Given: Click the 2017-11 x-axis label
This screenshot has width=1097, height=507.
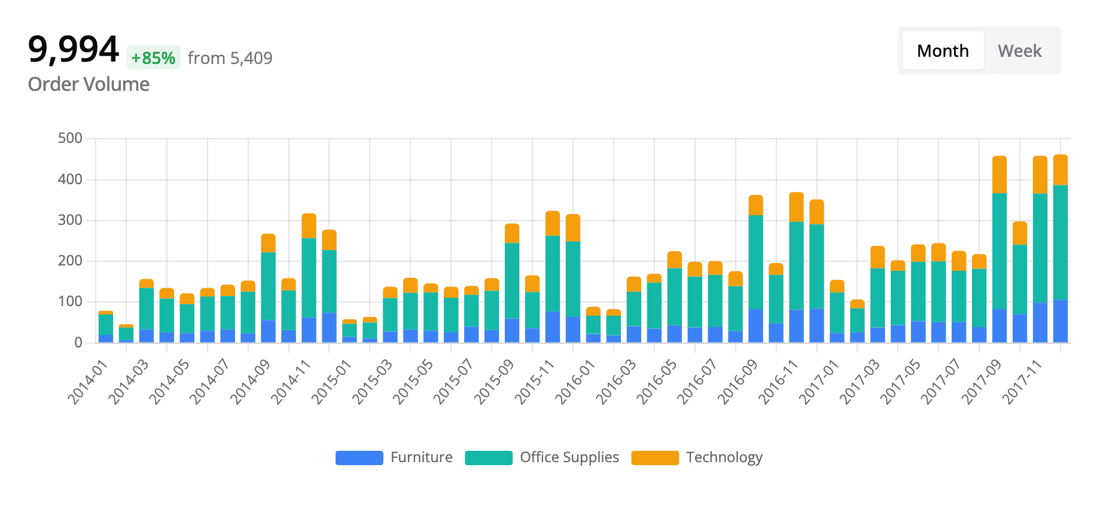Looking at the screenshot, I should 1022,381.
